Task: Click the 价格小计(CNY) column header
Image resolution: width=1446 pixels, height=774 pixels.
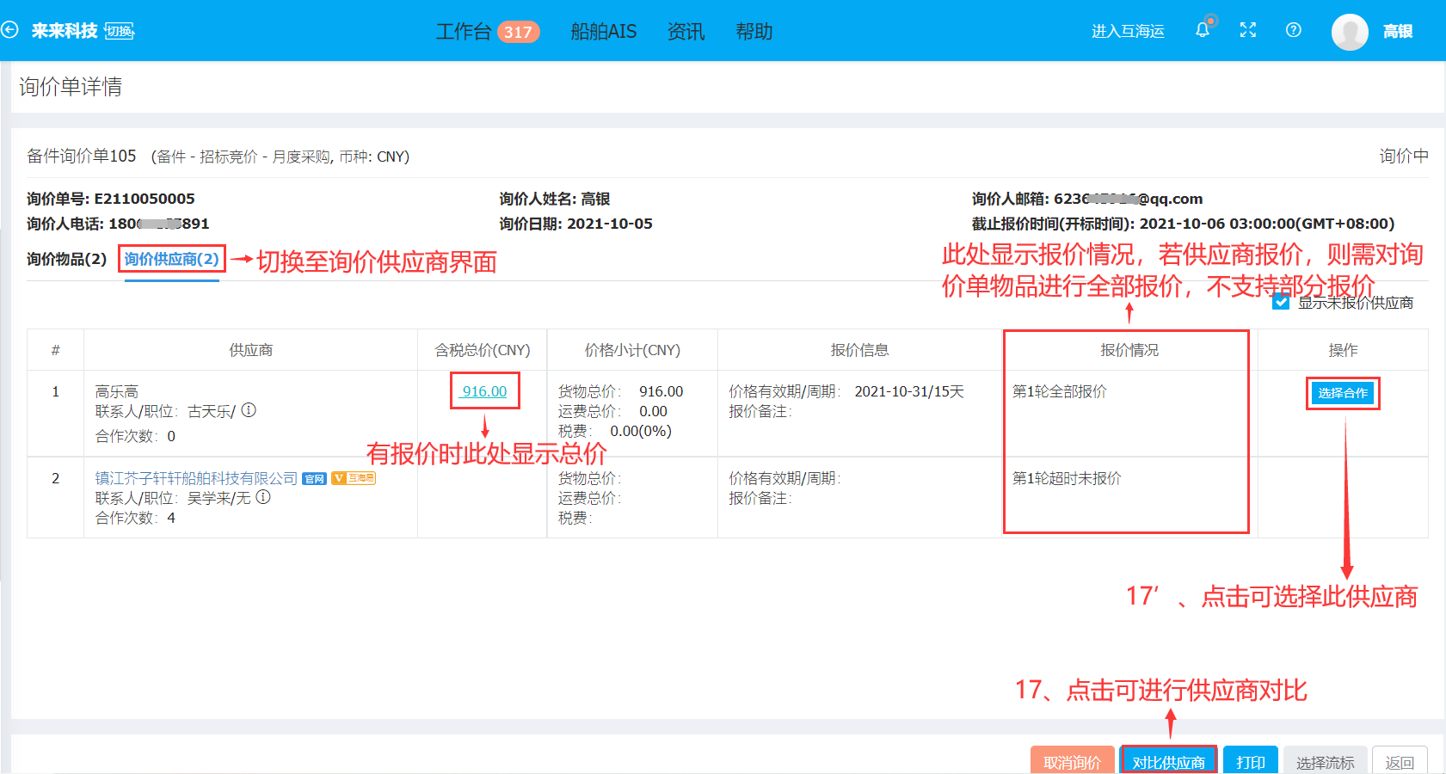Action: (632, 350)
